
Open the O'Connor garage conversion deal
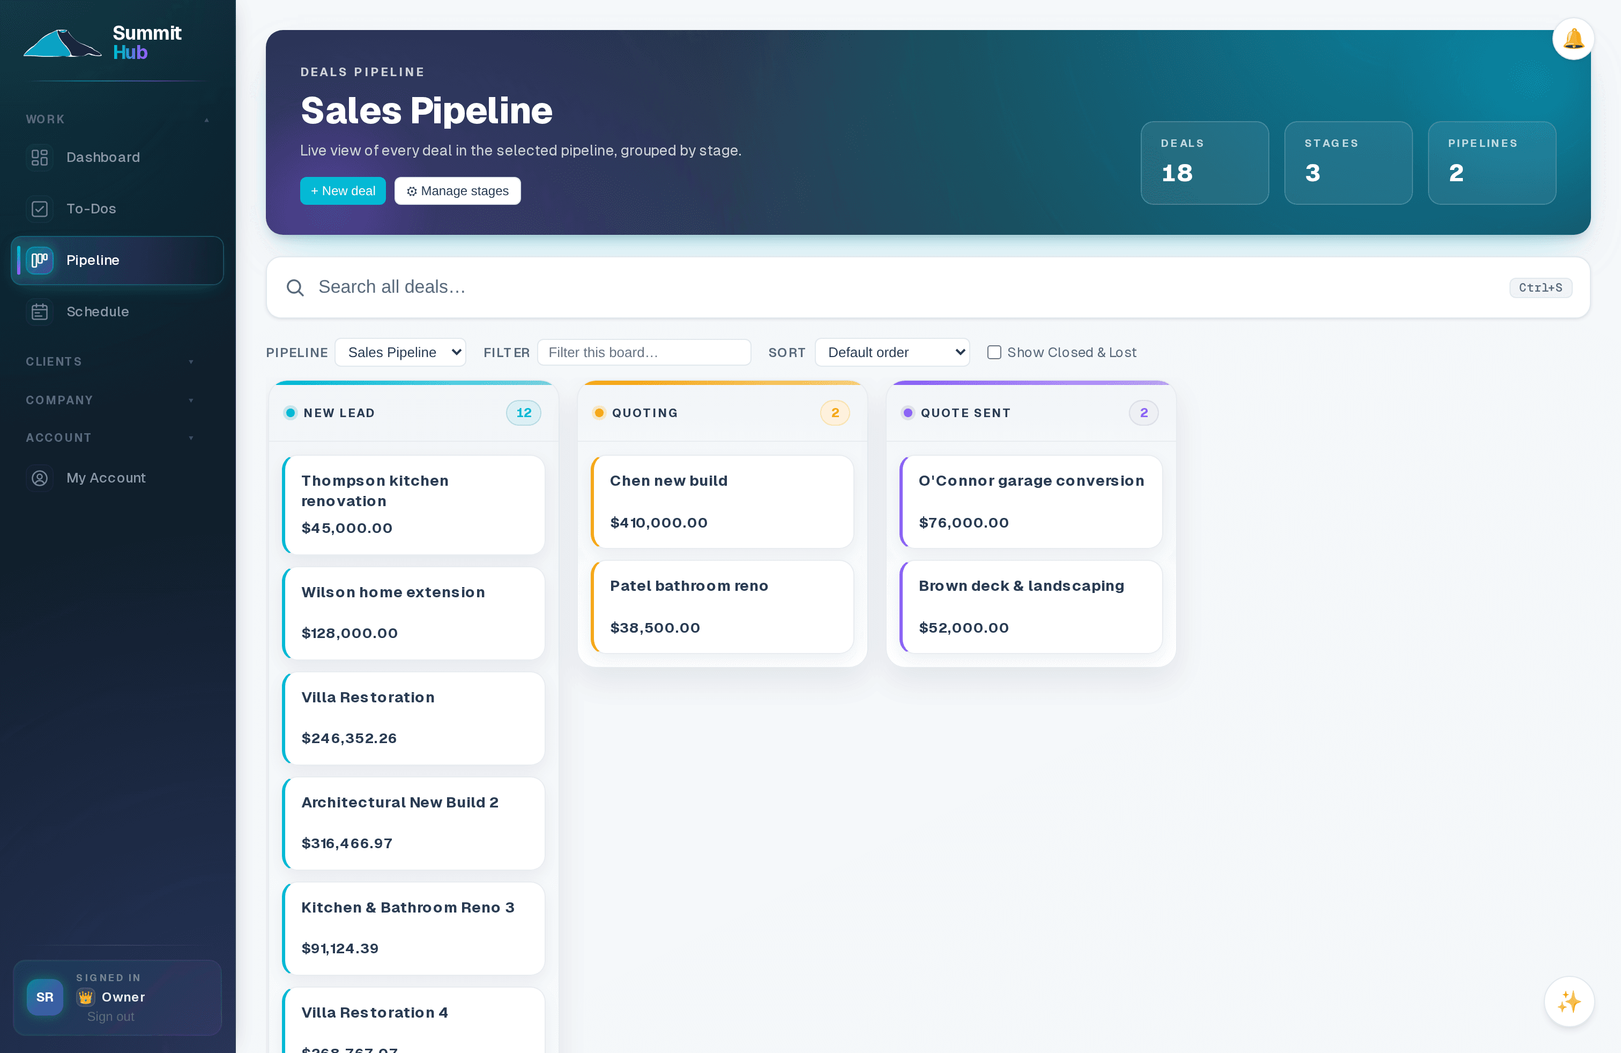1030,501
